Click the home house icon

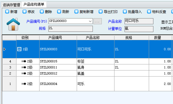coord(13,25)
